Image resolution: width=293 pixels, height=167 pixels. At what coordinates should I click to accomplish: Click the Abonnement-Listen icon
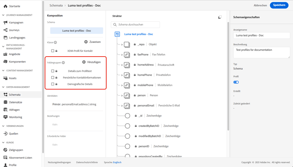click(x=5, y=158)
